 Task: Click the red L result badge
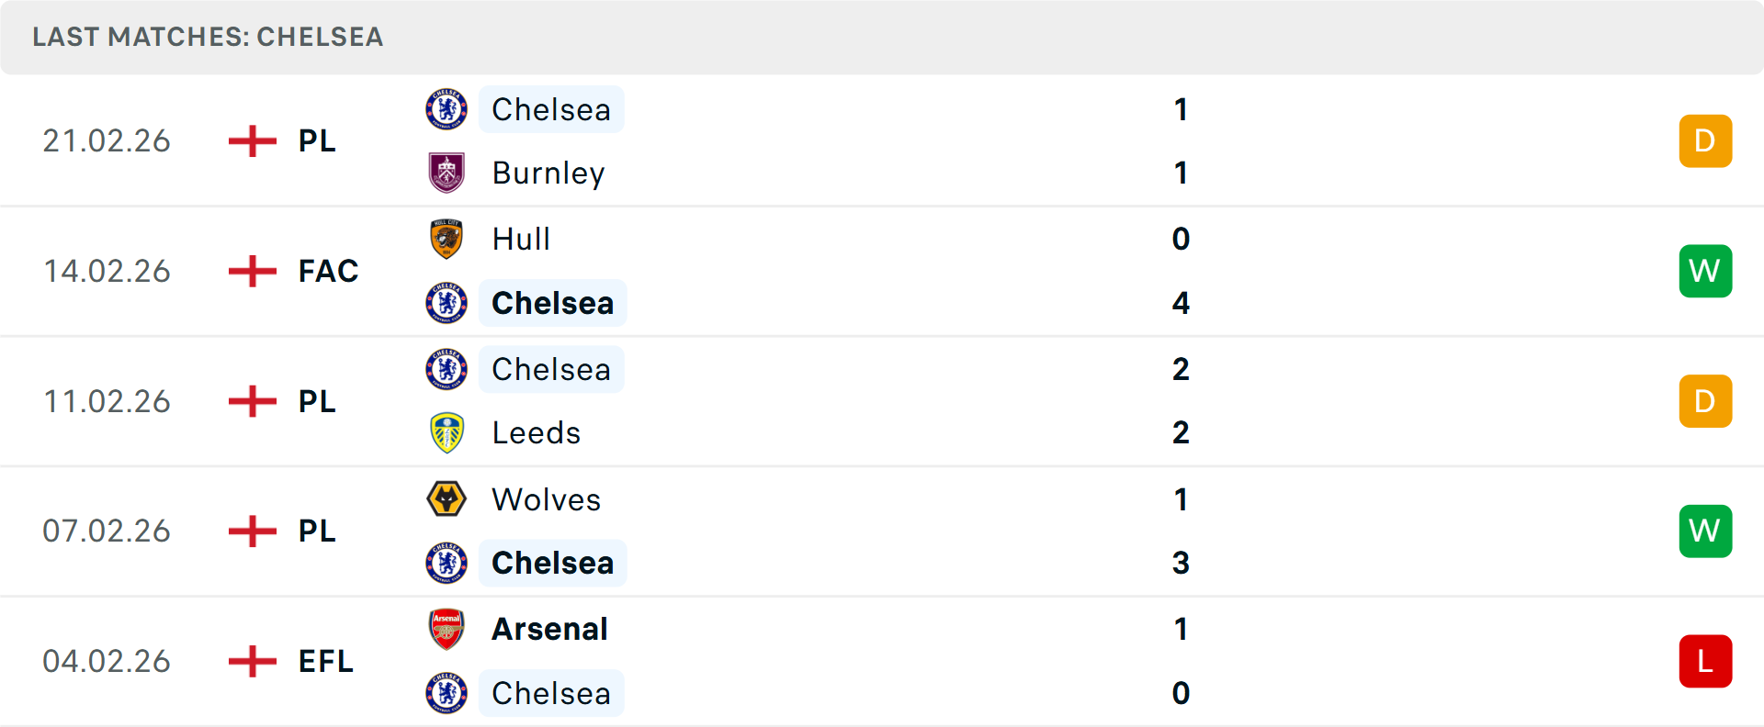pyautogui.click(x=1705, y=661)
